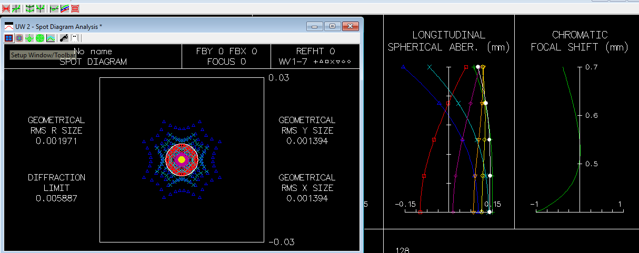Screen dimensions: 639x253
Task: Click the white ghost icon in spot window
Action: tap(75, 38)
